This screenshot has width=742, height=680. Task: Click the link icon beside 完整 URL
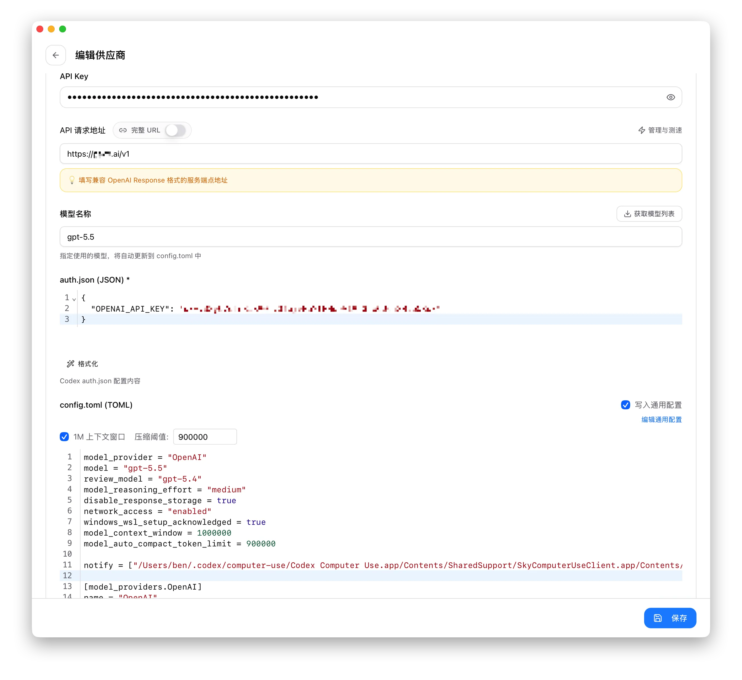tap(123, 130)
